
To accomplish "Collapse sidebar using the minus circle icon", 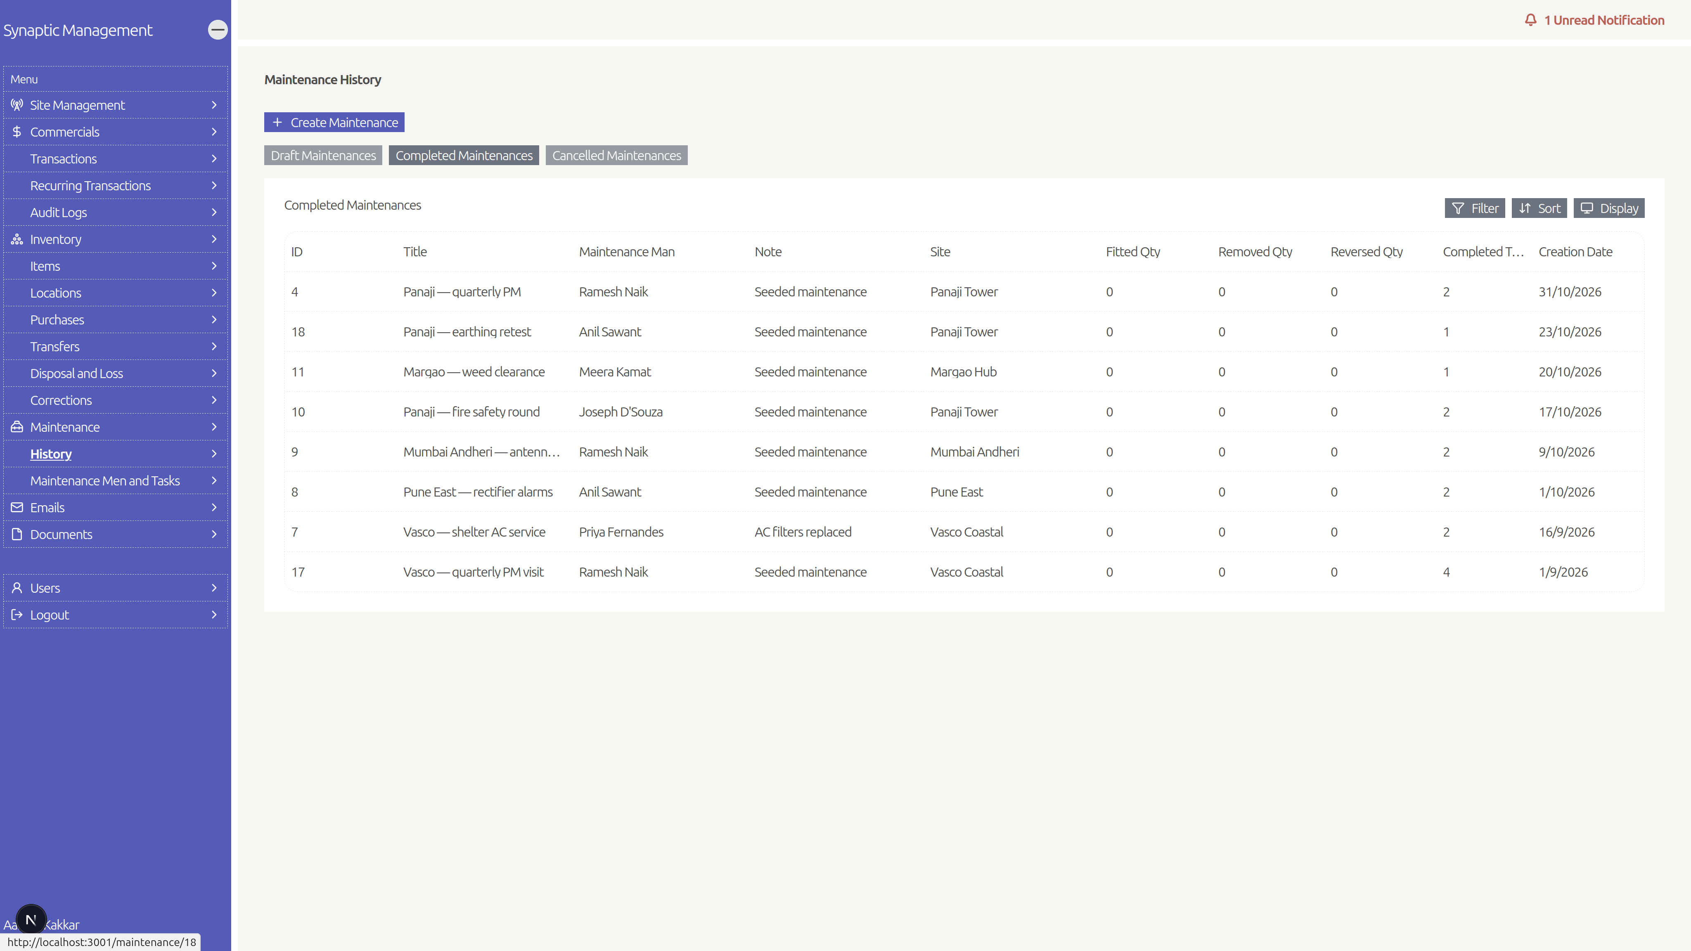I will click(217, 30).
